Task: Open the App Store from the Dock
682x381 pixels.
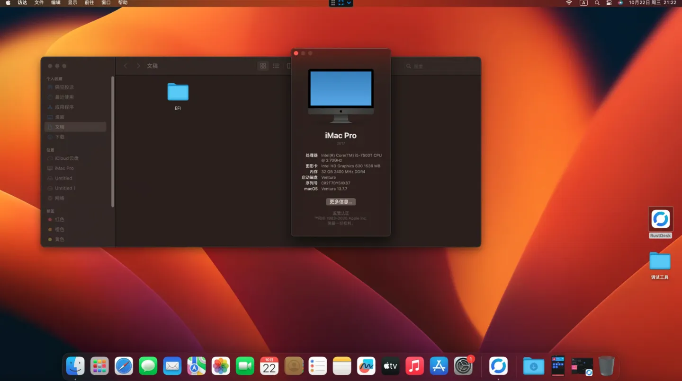Action: pyautogui.click(x=439, y=365)
